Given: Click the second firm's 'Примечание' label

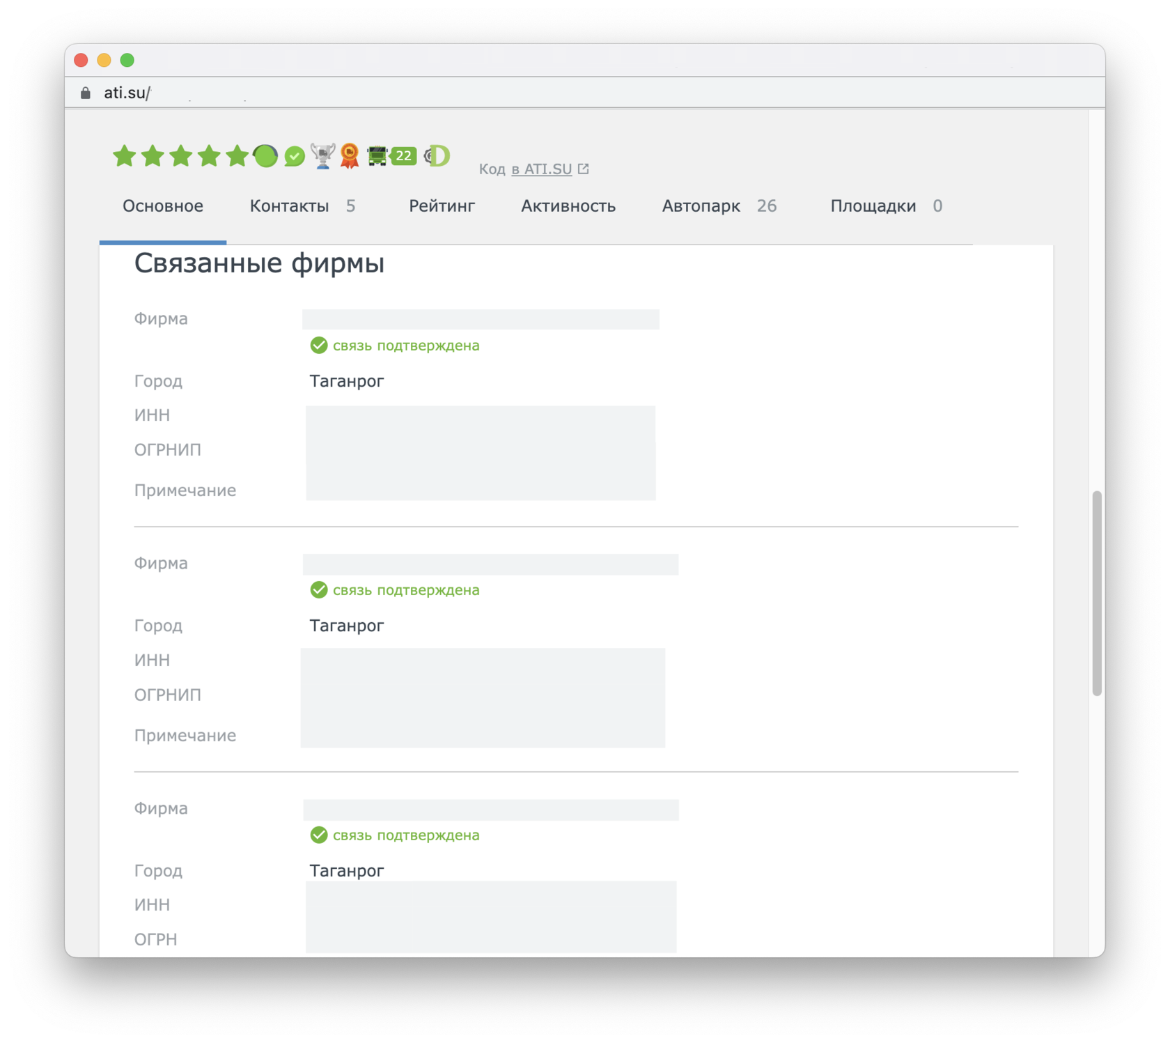Looking at the screenshot, I should click(x=185, y=736).
